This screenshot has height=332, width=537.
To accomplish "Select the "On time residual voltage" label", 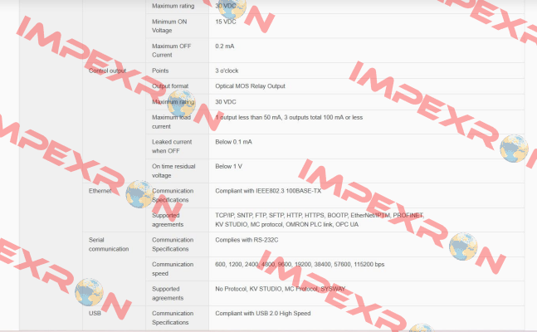I will pos(173,171).
